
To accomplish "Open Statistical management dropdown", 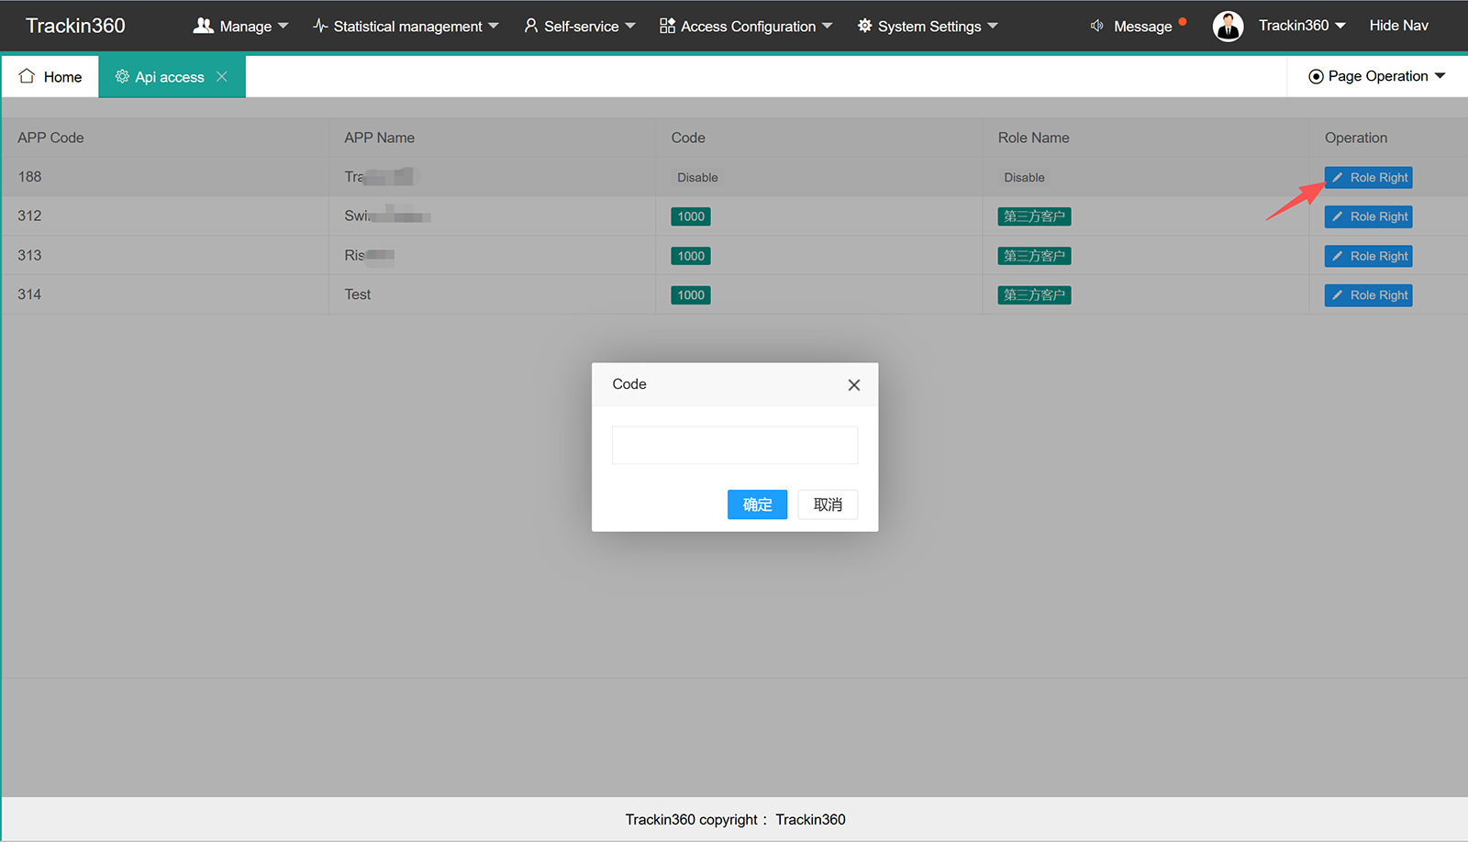I will tap(406, 26).
